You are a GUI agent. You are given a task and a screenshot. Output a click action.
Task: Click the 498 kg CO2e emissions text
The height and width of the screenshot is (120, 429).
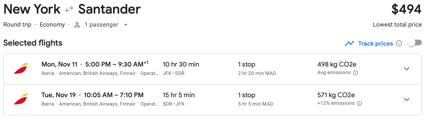pos(337,64)
